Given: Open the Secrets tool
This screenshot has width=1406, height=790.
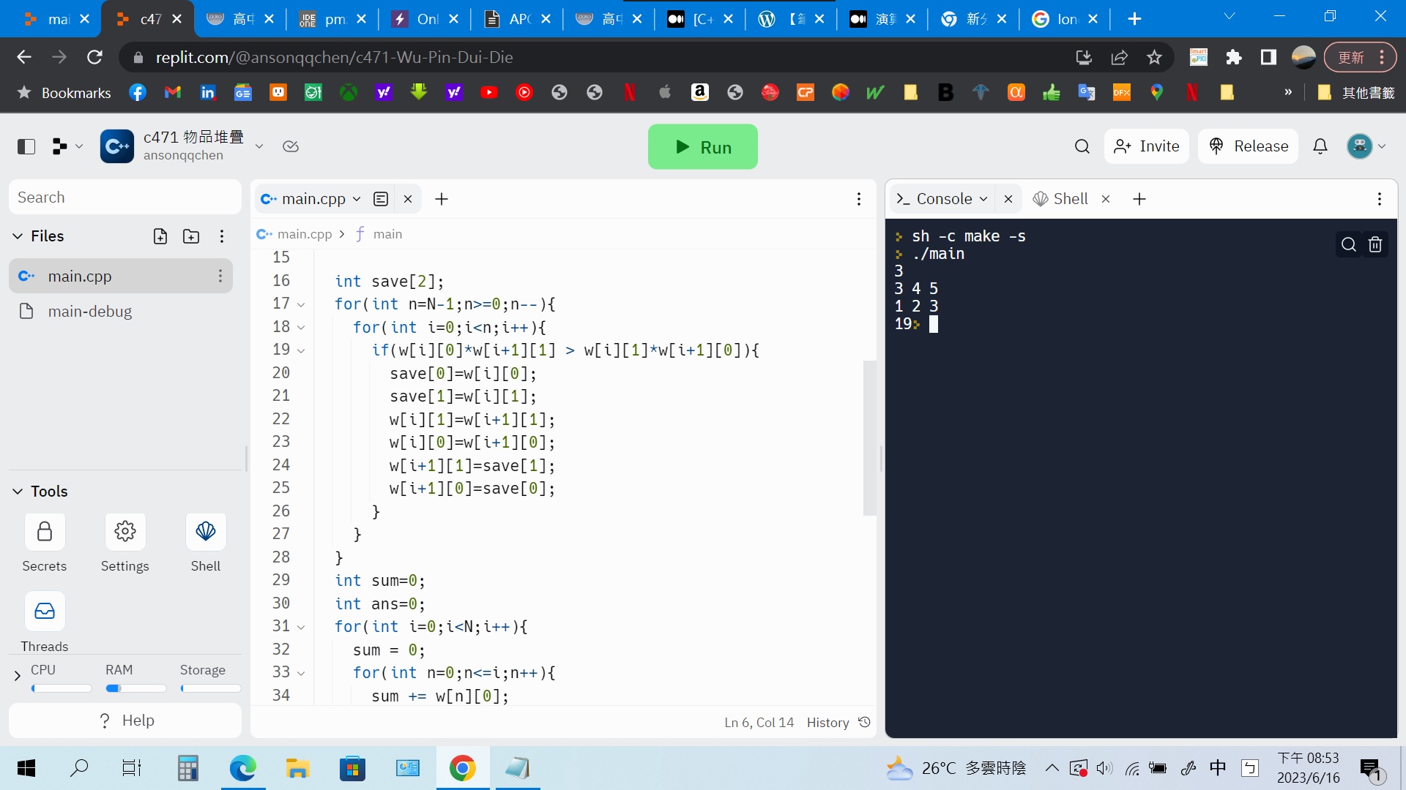Looking at the screenshot, I should [45, 531].
